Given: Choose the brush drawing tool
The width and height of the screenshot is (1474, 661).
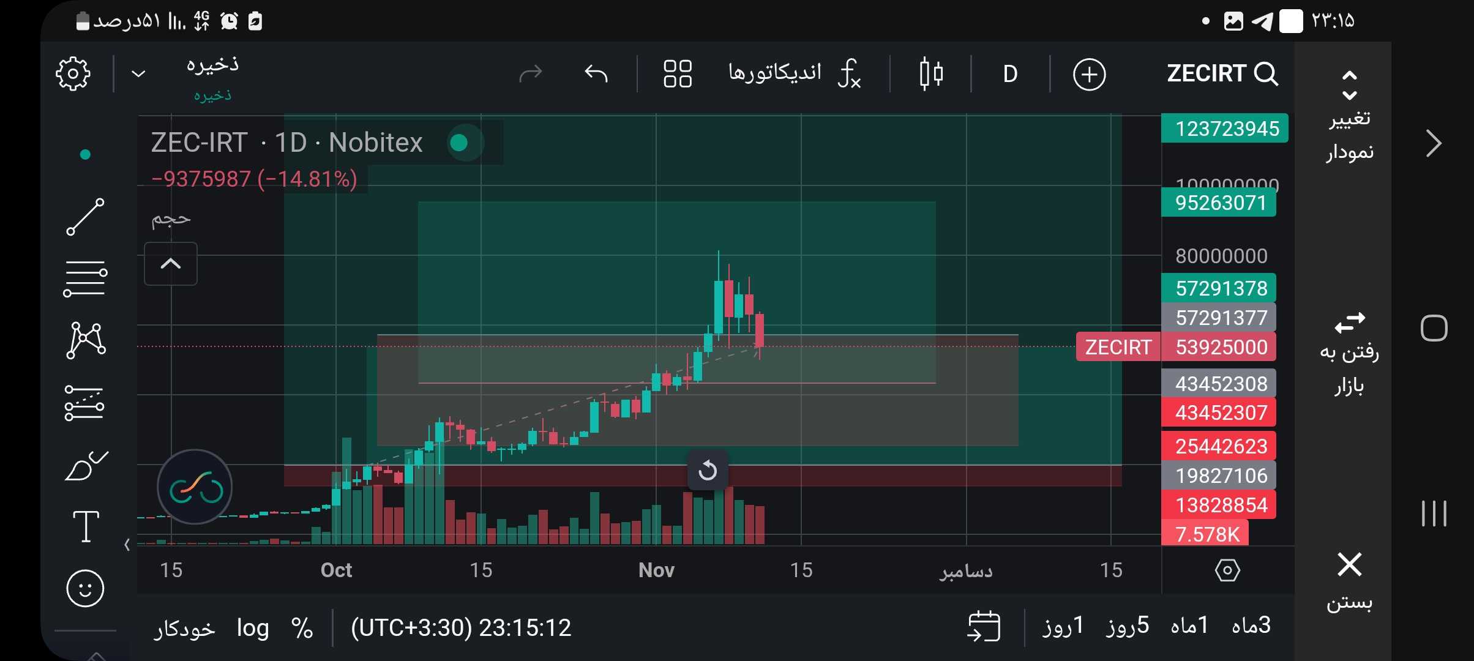Looking at the screenshot, I should [86, 466].
